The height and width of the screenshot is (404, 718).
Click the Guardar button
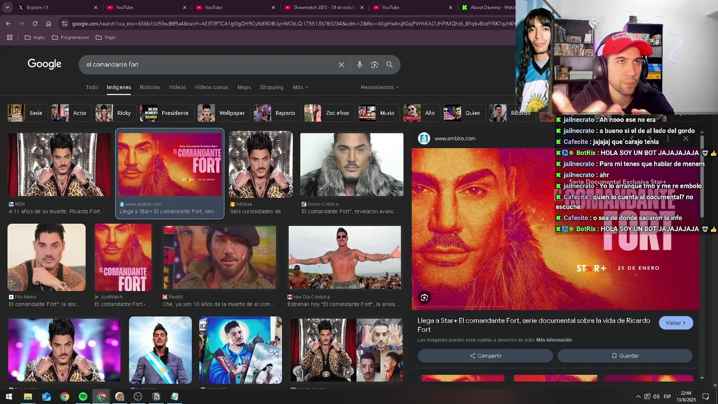[625, 356]
